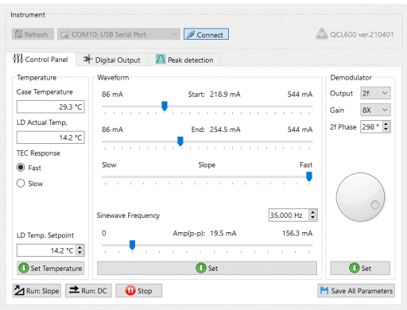
Task: Click the Control Panel sliders icon
Action: pos(17,59)
